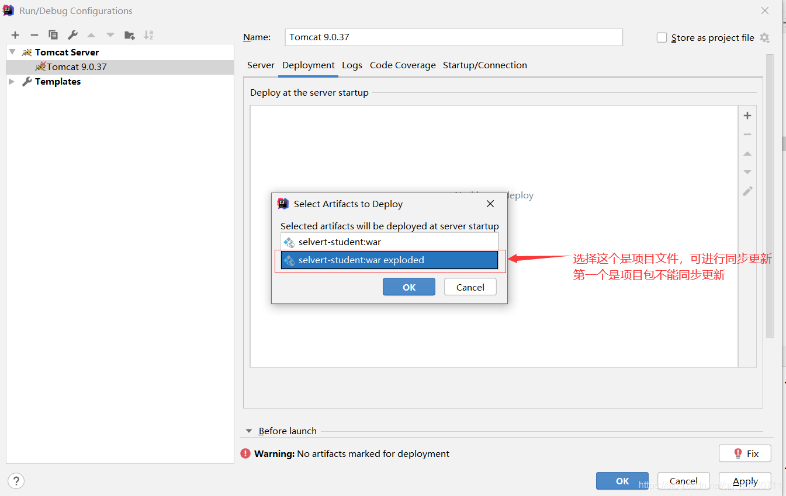Click IntelliJ logo in Select Artifacts dialog title
Viewport: 786px width, 496px height.
click(283, 204)
